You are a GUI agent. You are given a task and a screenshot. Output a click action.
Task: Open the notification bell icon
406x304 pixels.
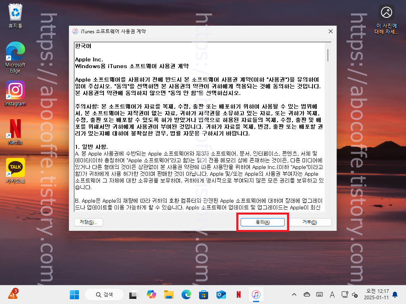pyautogui.click(x=395, y=294)
